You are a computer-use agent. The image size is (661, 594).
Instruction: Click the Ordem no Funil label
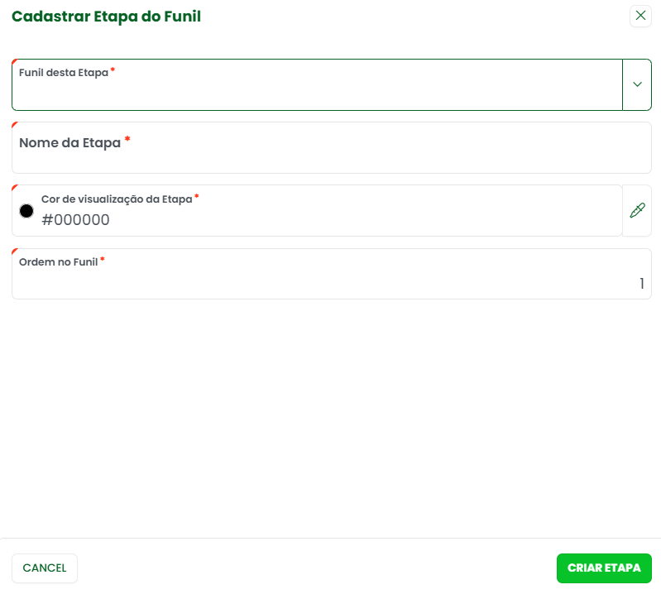(58, 262)
